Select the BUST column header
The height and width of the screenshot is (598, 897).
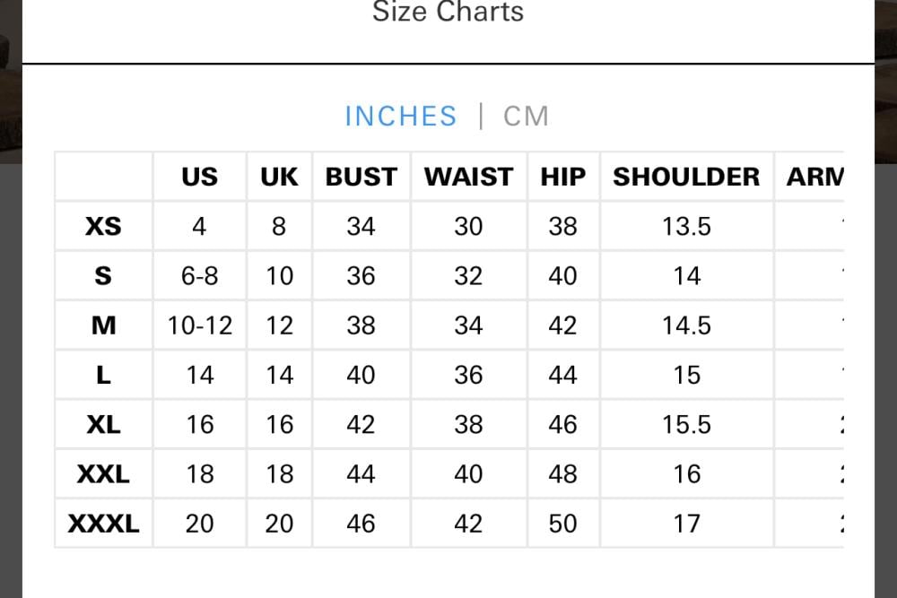[x=361, y=177]
